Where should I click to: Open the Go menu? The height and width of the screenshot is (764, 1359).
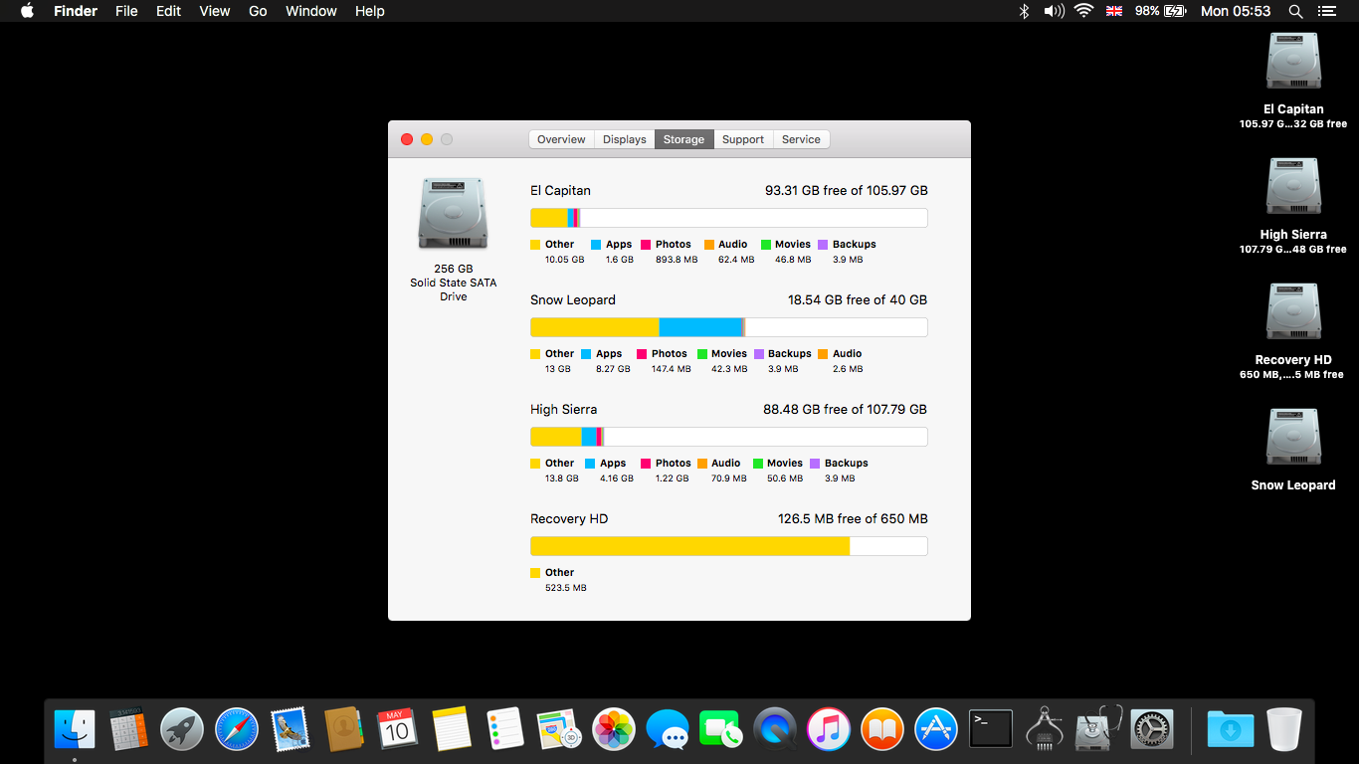(x=258, y=11)
